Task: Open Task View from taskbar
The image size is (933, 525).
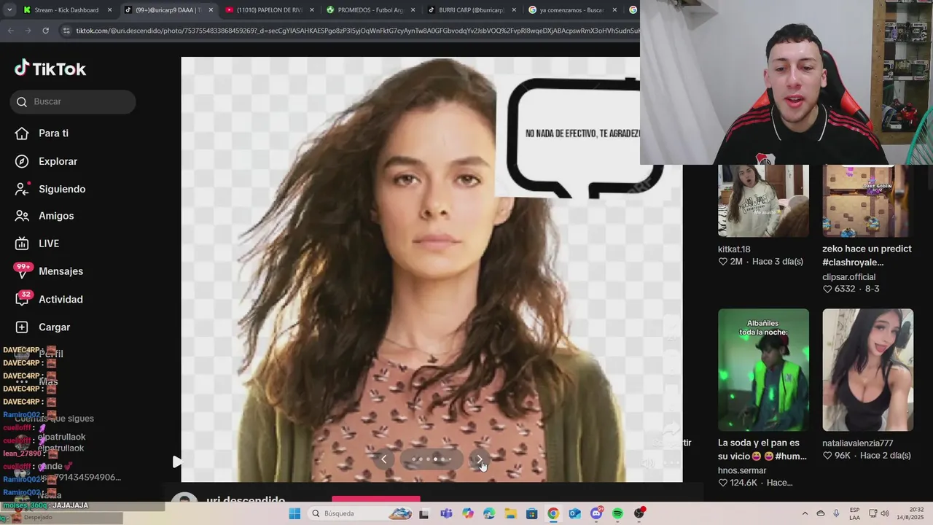Action: [x=424, y=513]
